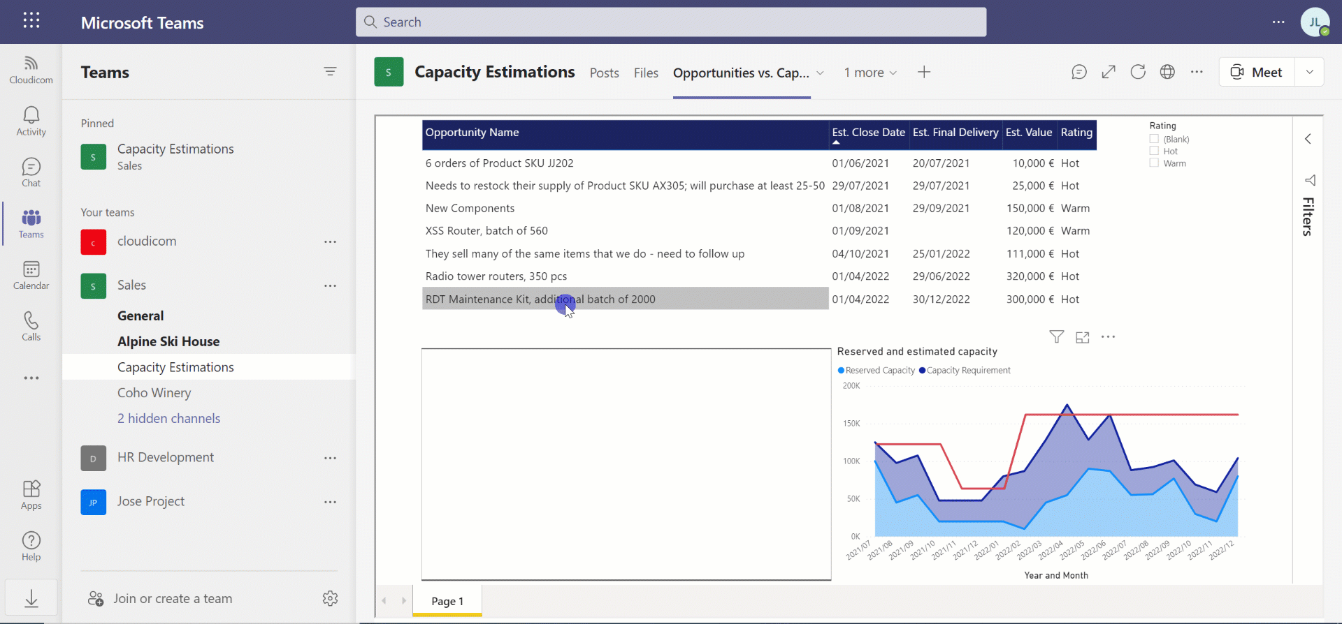Screen dimensions: 1342x624
Task: Switch to the Posts tab
Action: tap(604, 73)
